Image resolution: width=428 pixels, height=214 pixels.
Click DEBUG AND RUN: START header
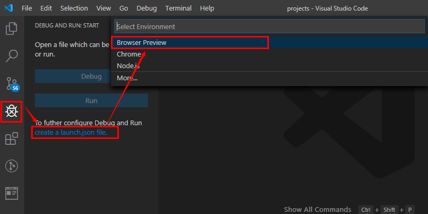[x=67, y=25]
